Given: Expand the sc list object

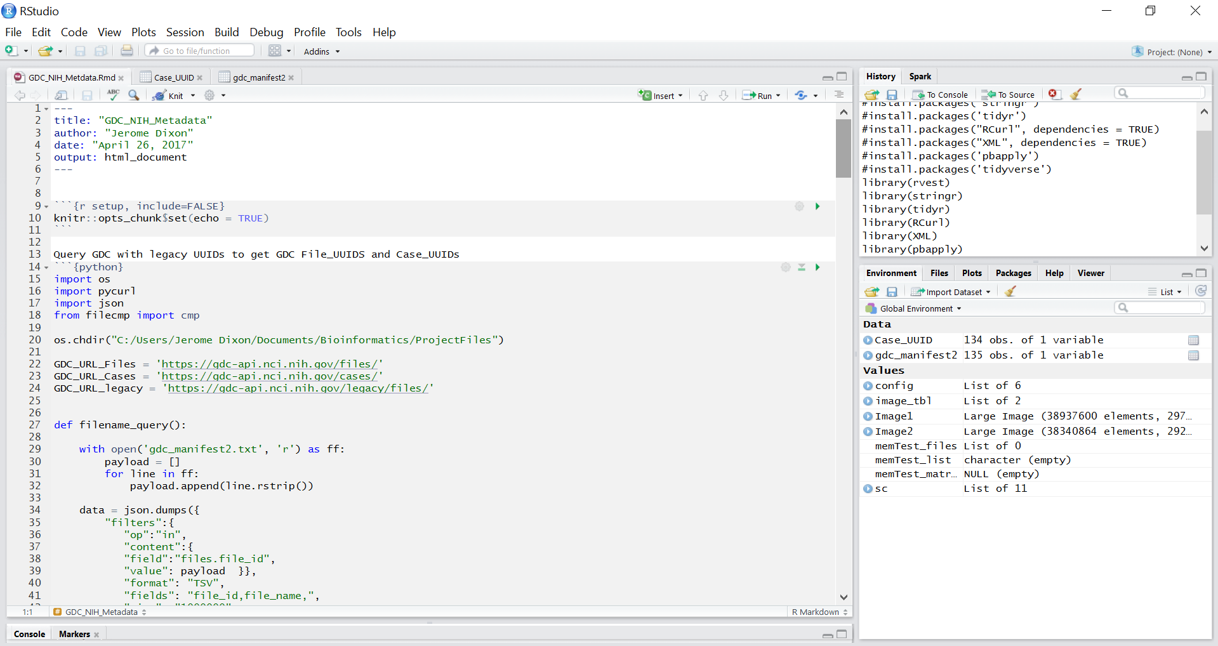Looking at the screenshot, I should [868, 489].
